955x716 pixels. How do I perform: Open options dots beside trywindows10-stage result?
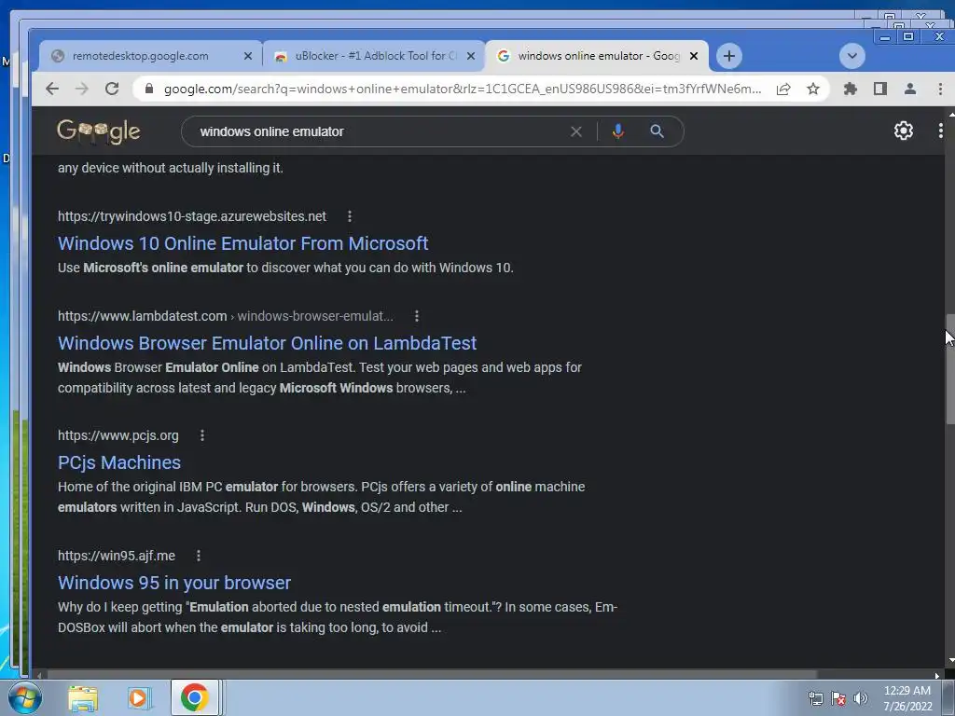[350, 216]
